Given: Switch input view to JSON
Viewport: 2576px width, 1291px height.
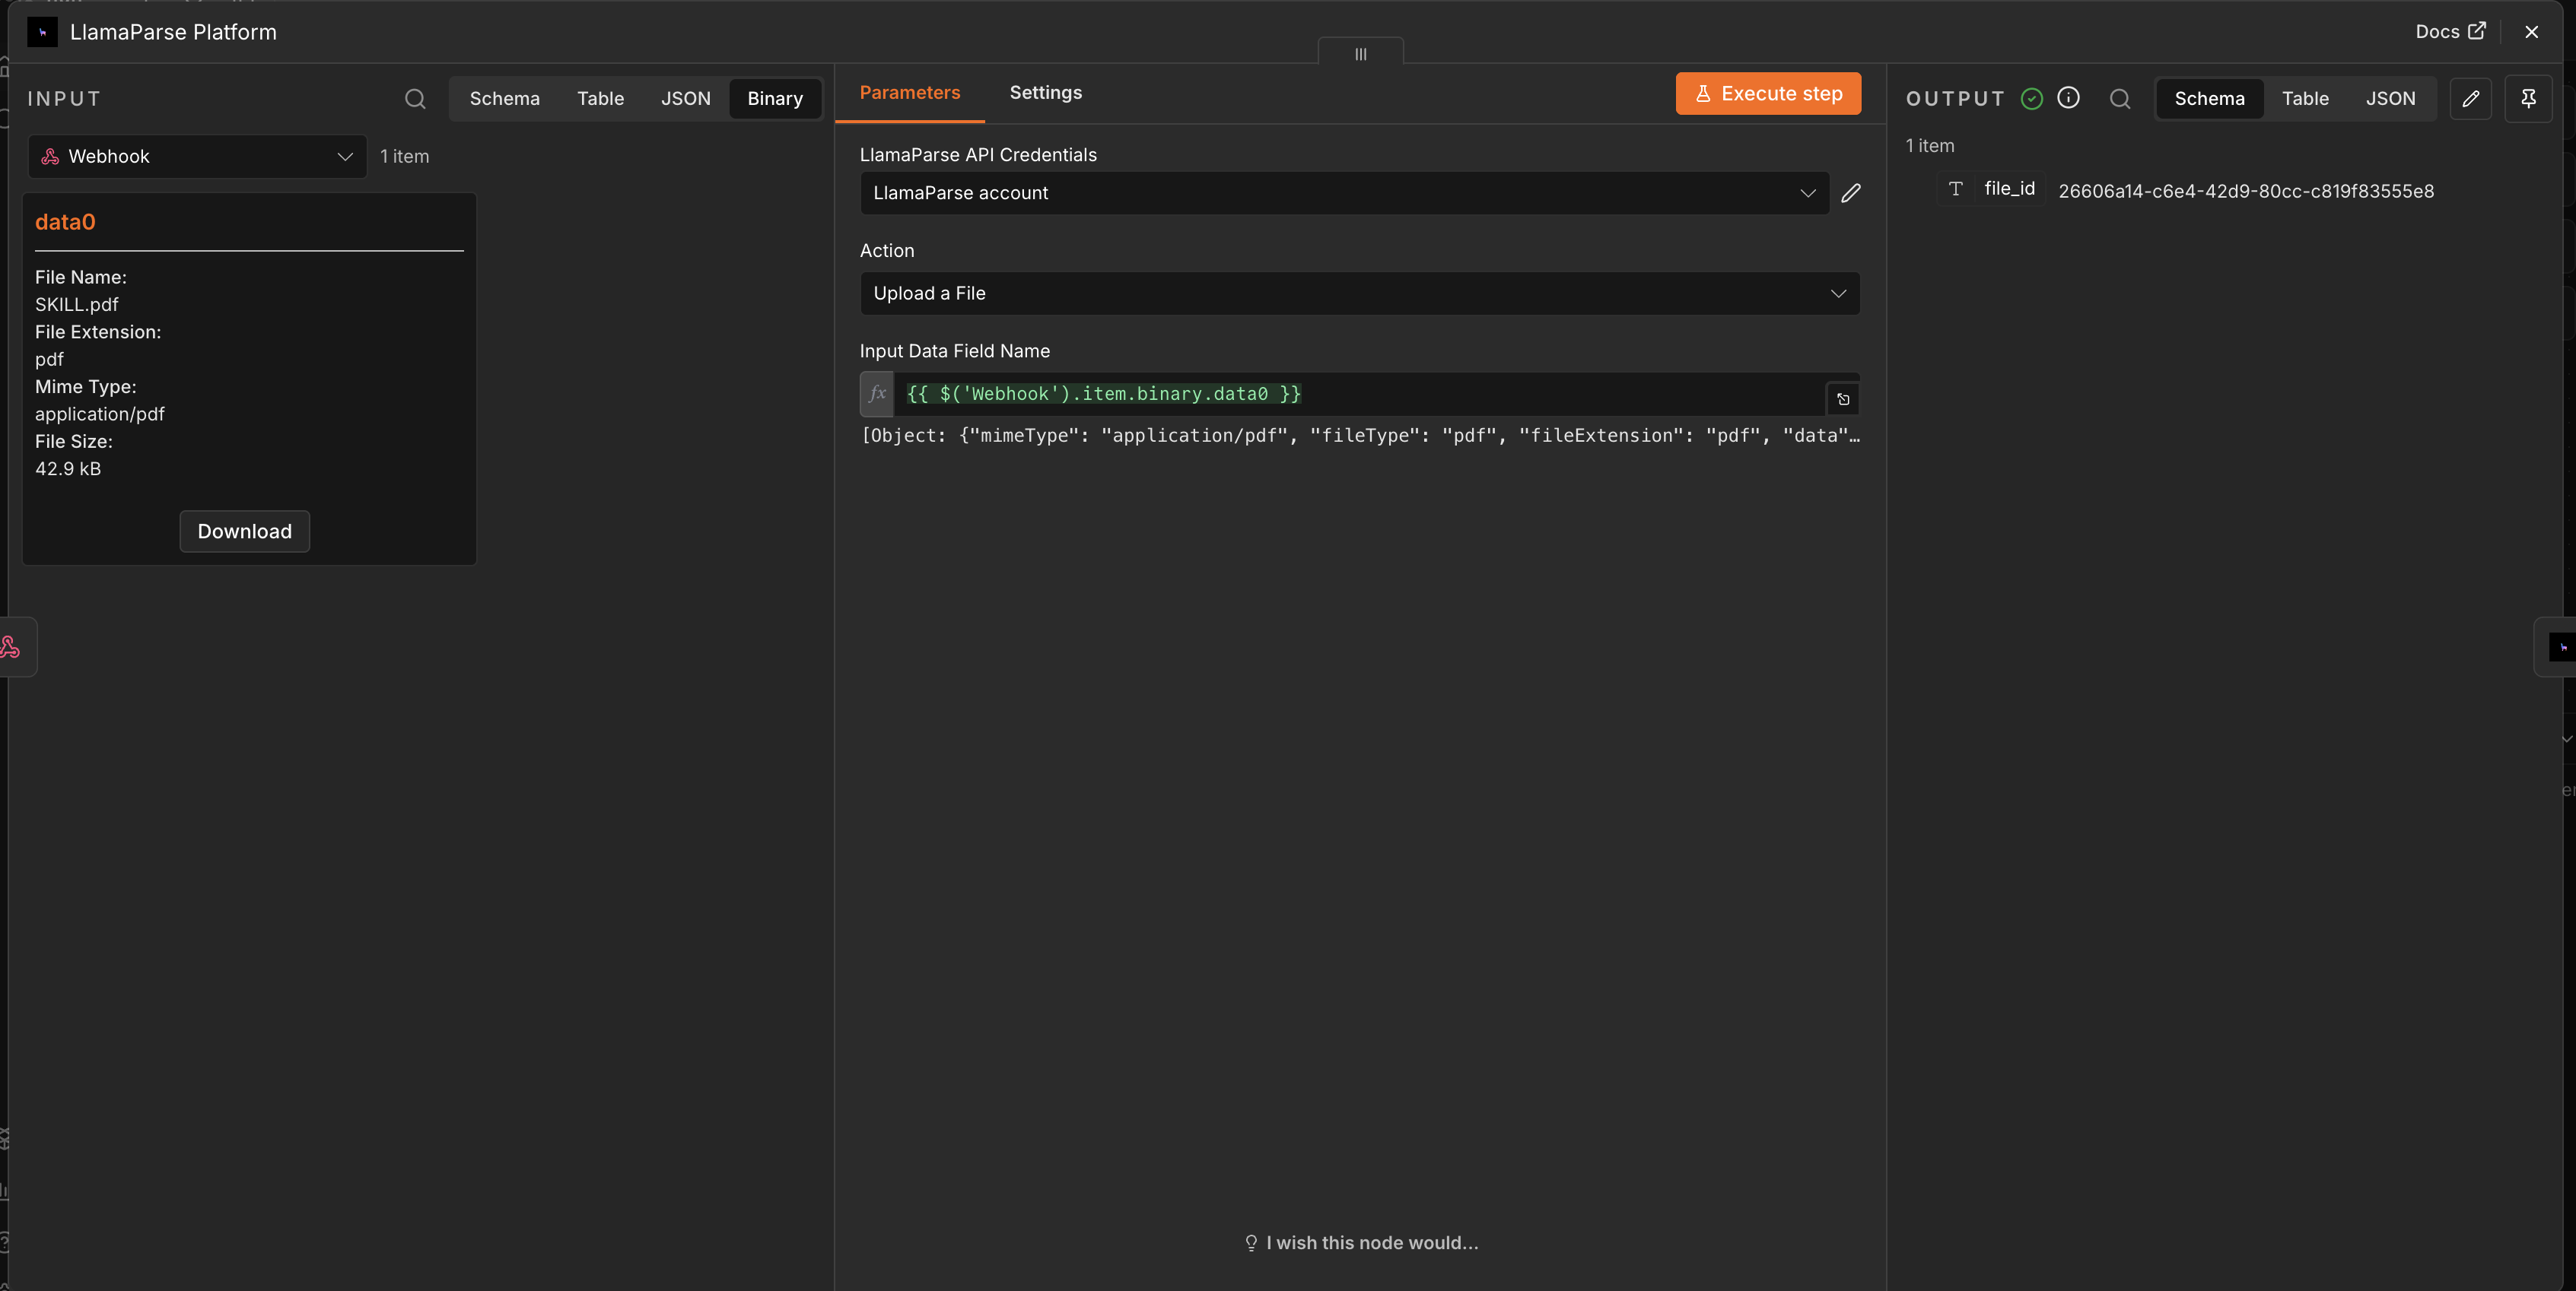Looking at the screenshot, I should tap(686, 99).
